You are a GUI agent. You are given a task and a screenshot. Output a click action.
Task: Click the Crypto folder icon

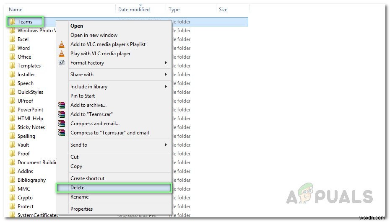point(12,198)
